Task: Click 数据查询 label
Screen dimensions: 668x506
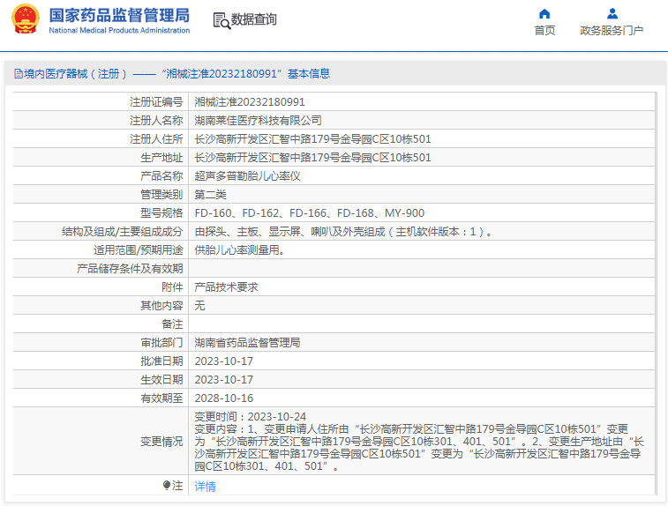Action: pos(254,19)
